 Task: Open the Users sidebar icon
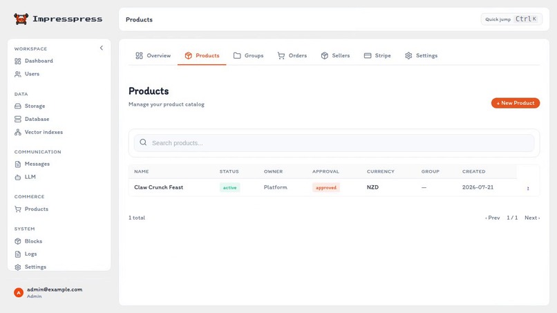[x=18, y=74]
